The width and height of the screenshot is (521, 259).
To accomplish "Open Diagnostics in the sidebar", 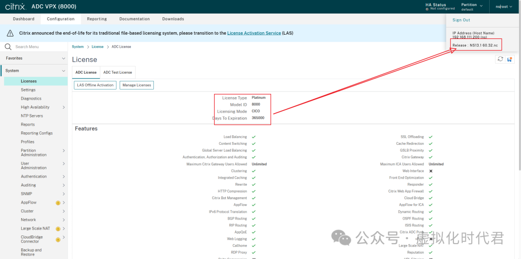I will coord(31,99).
